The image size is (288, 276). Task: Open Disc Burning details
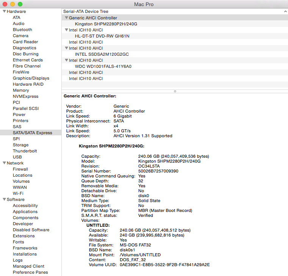coord(25,54)
